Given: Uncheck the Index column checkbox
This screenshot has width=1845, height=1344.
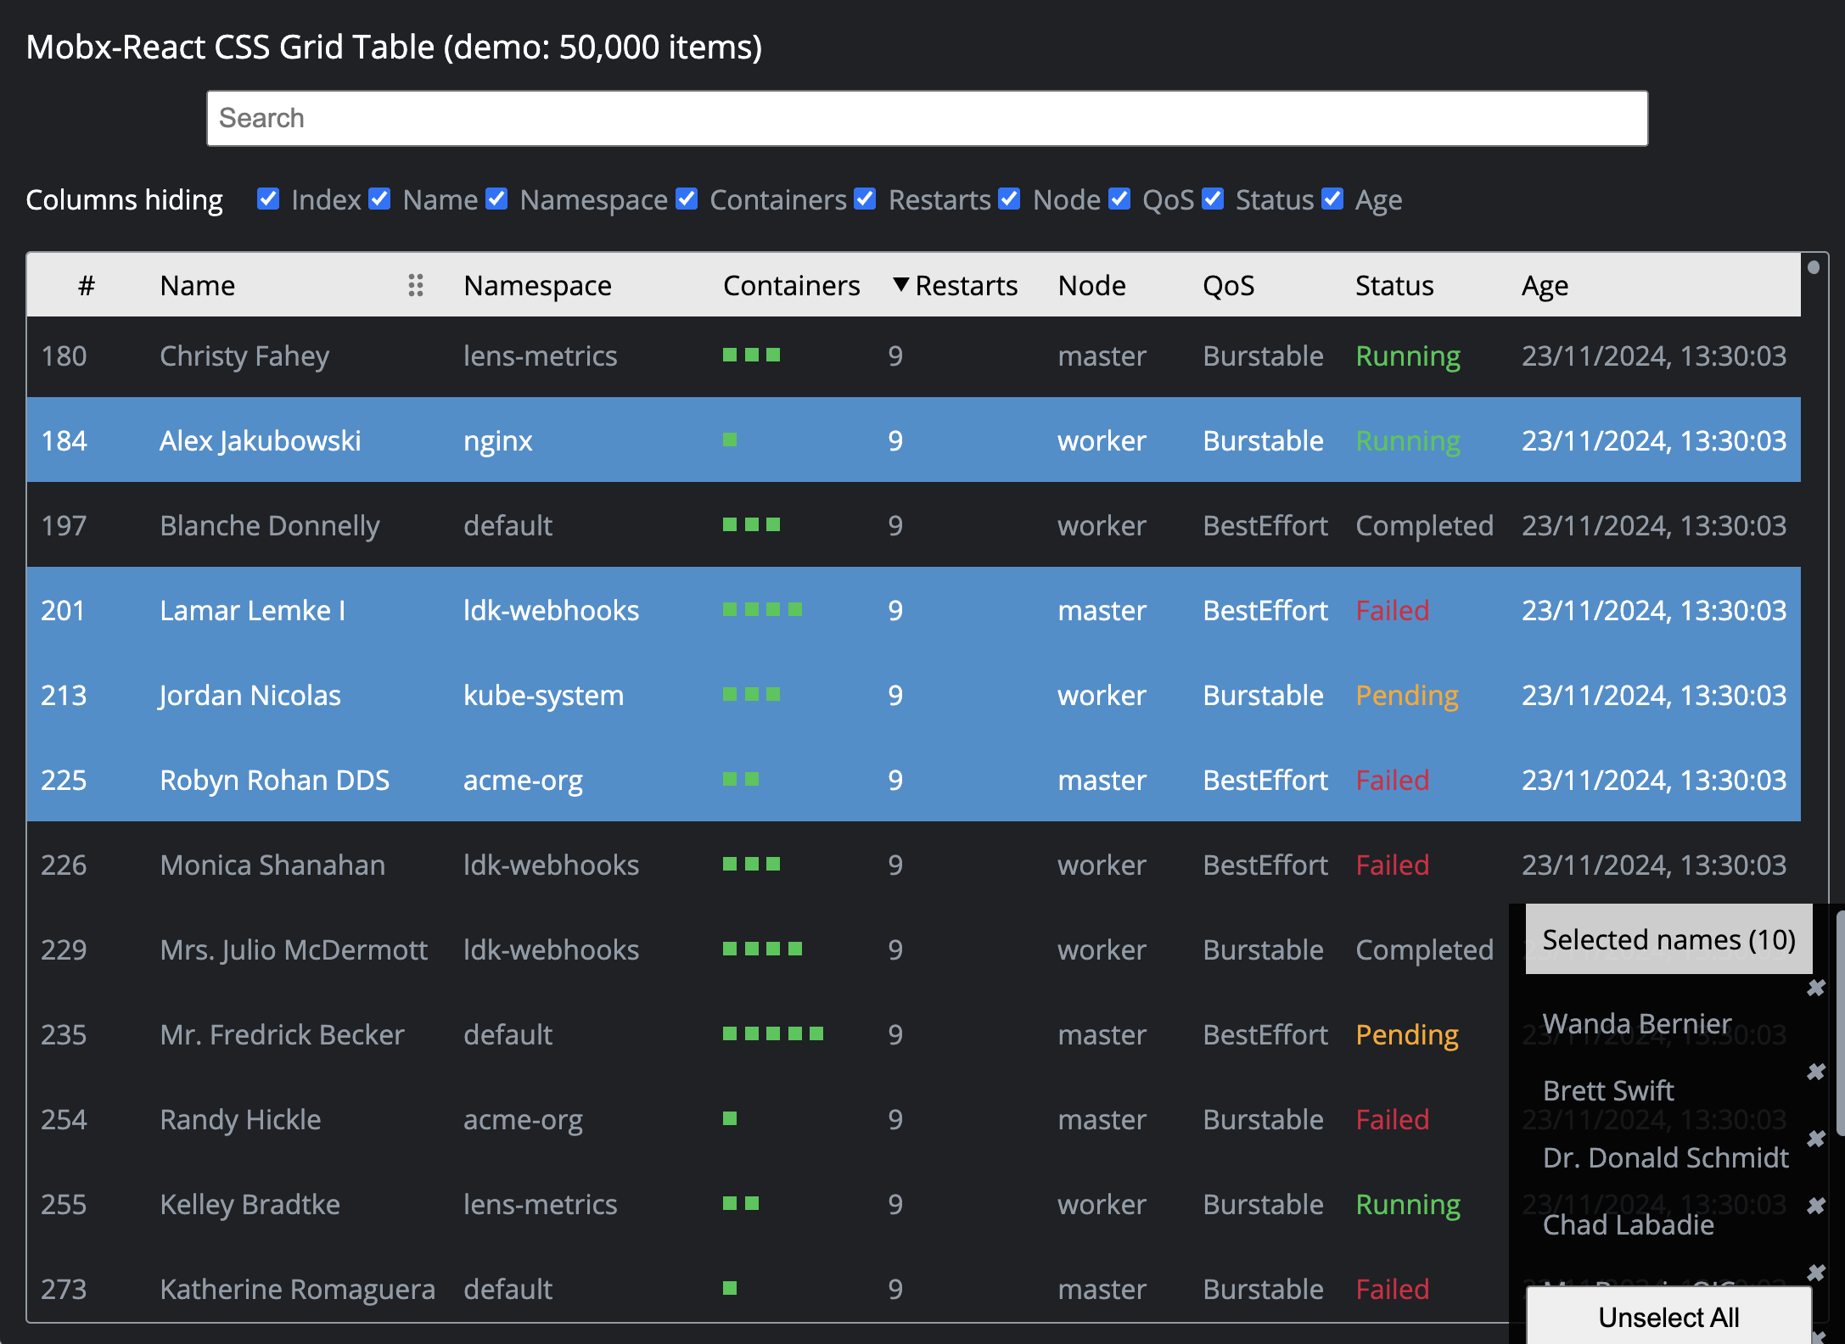Looking at the screenshot, I should 268,199.
